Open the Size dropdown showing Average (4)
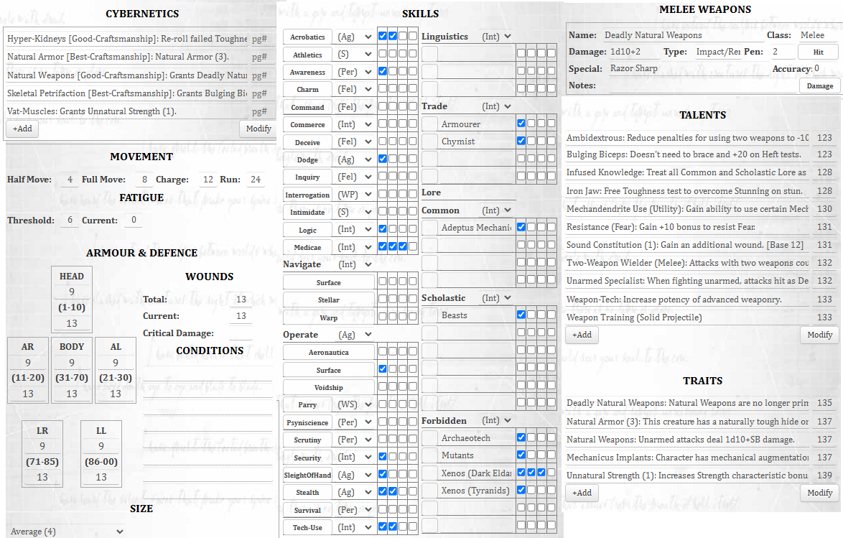 [x=67, y=532]
